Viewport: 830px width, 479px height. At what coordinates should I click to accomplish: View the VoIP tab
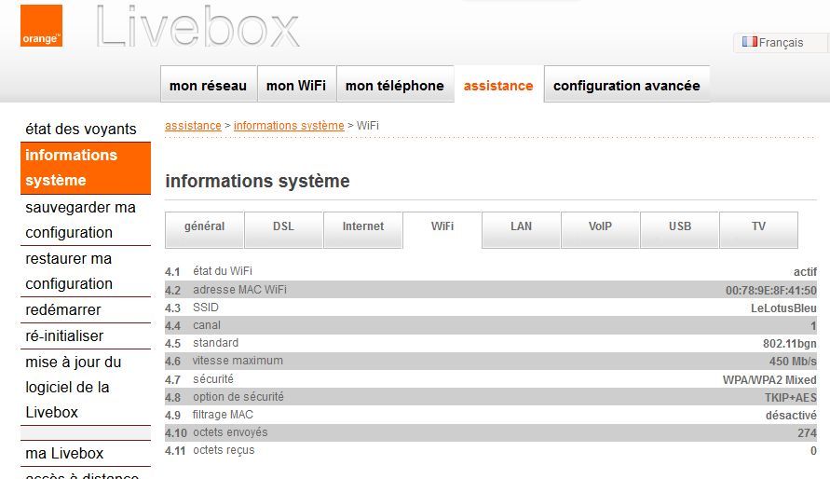point(600,226)
